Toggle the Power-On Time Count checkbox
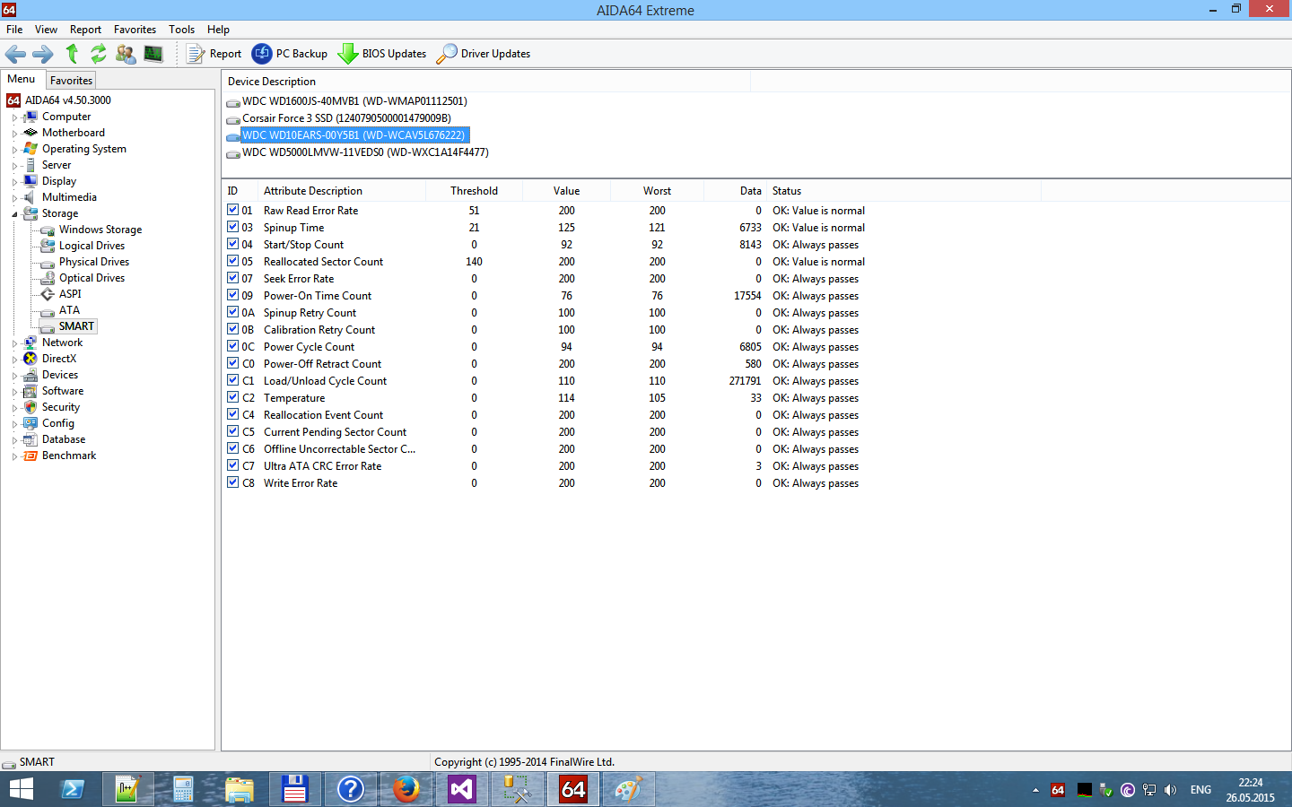 coord(232,295)
